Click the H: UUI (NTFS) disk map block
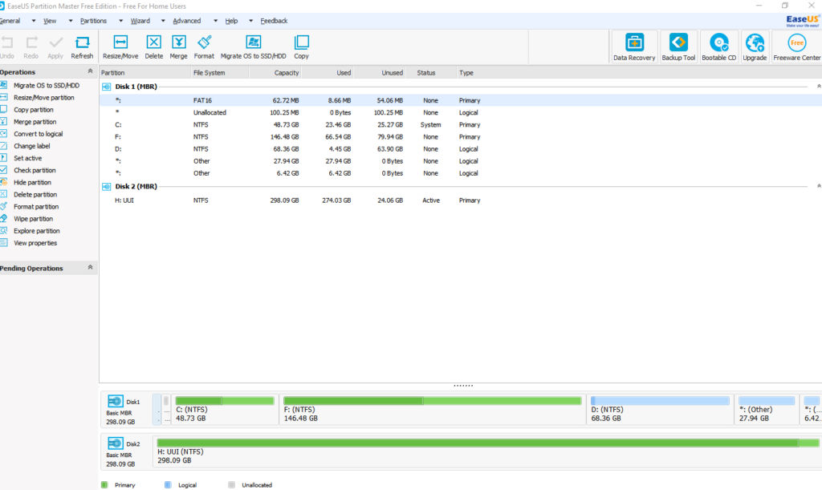Viewport: 822px width, 490px height. click(x=487, y=452)
